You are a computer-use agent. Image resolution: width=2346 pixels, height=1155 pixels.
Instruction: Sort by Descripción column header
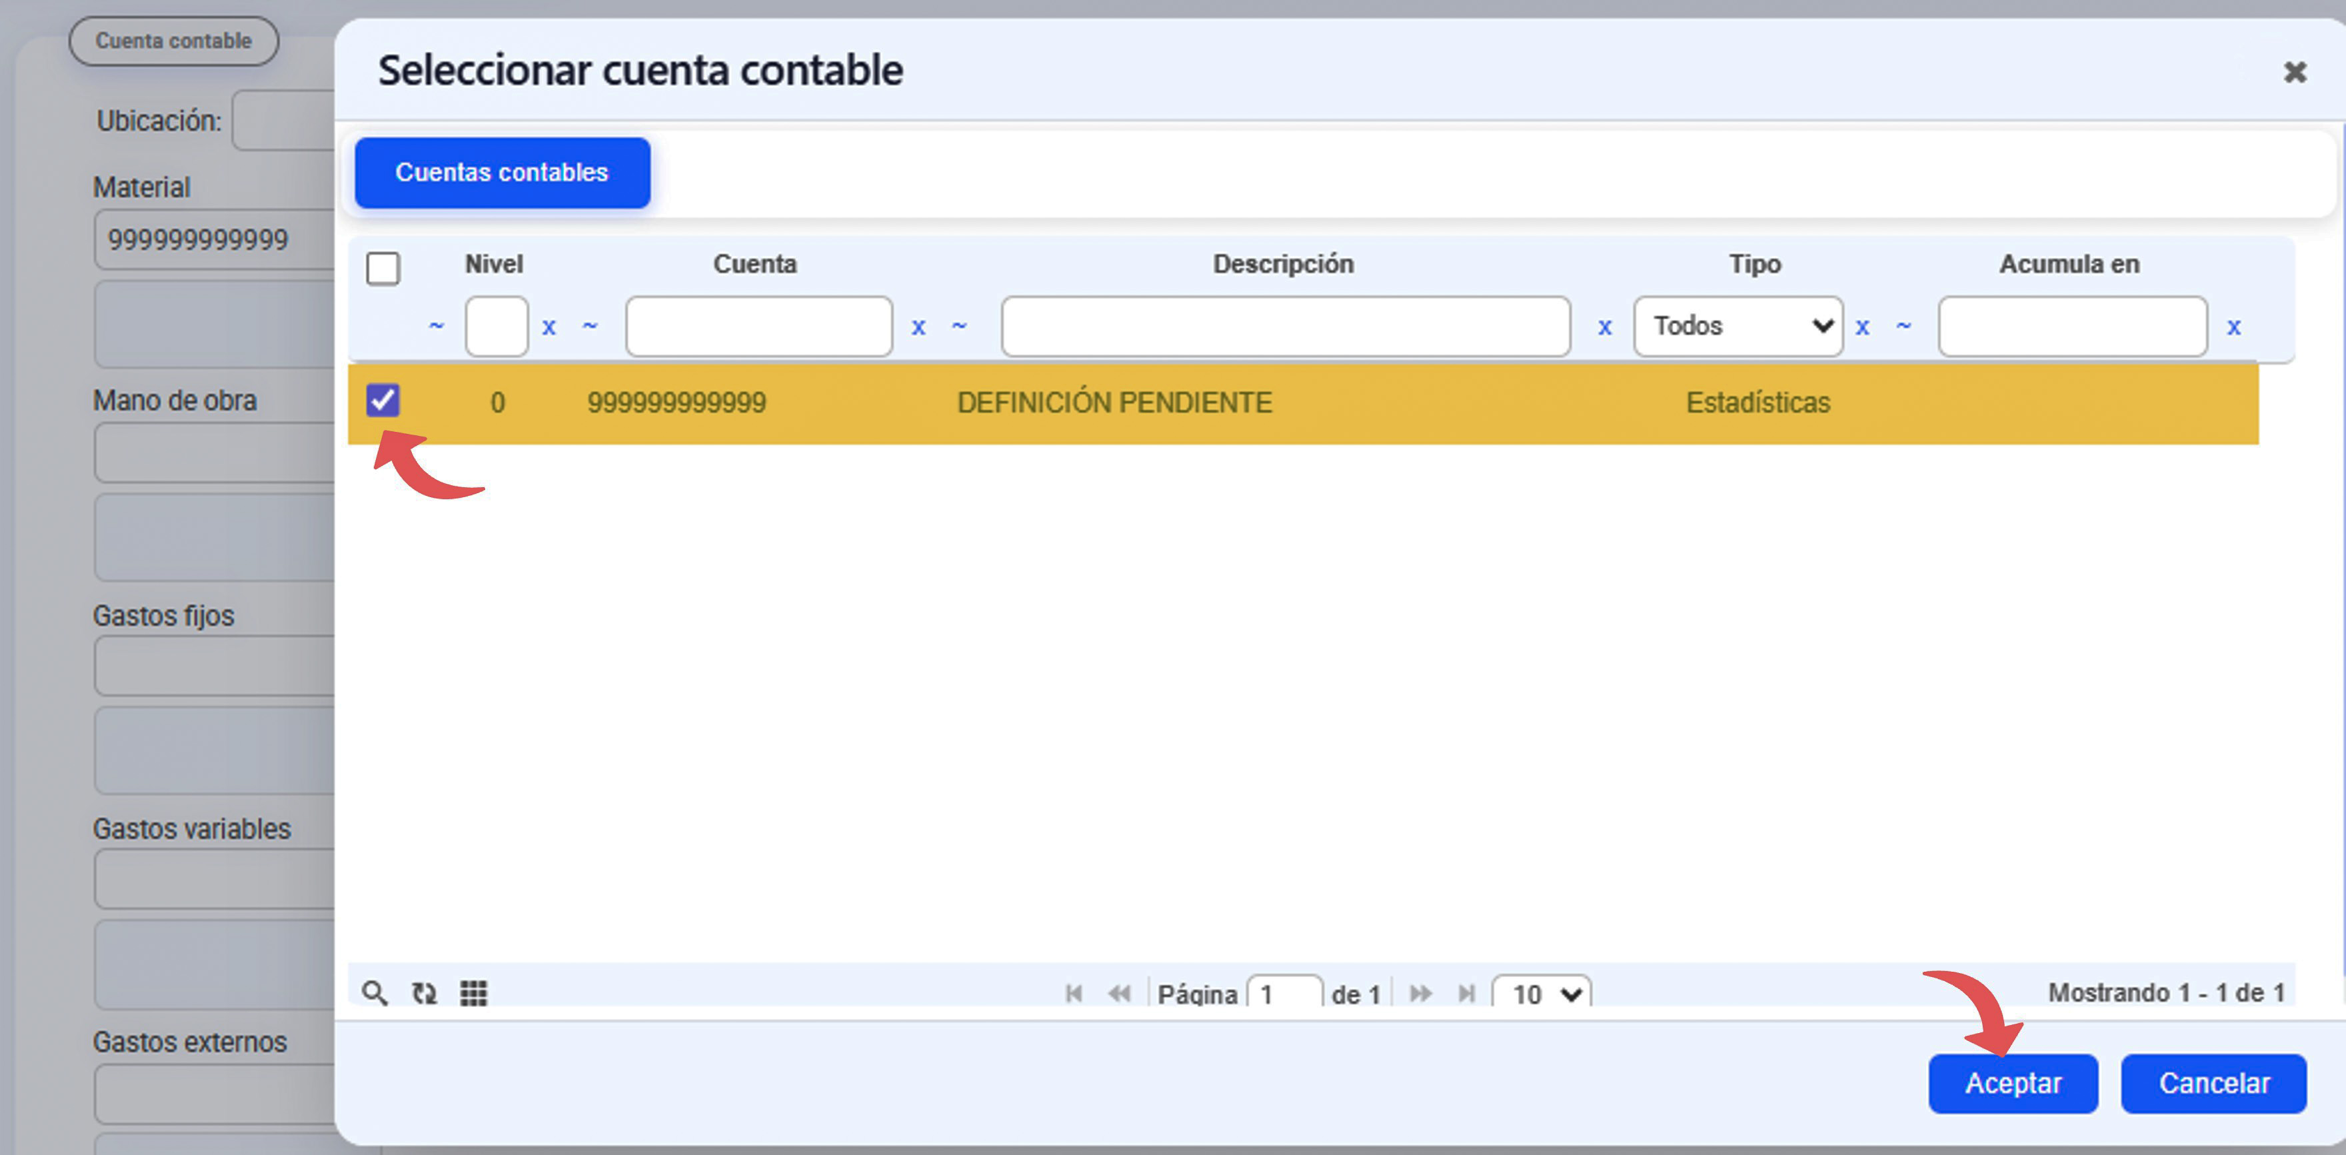1283,264
